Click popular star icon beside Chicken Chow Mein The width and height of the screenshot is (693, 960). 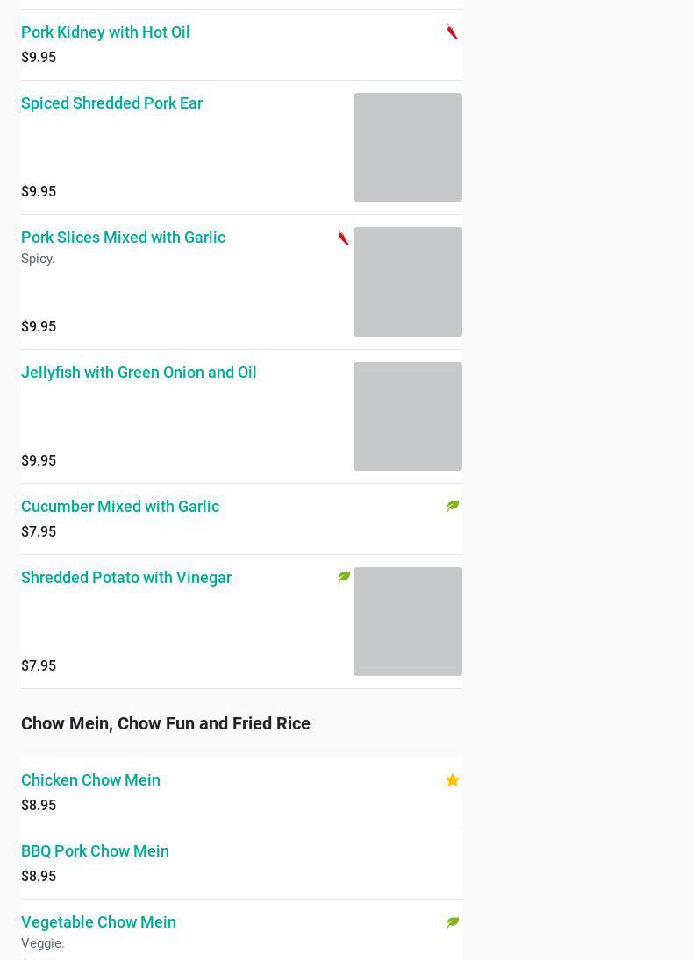click(x=453, y=780)
